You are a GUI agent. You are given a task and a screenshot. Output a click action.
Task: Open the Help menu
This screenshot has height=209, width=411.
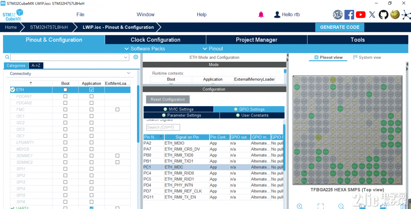point(202,15)
